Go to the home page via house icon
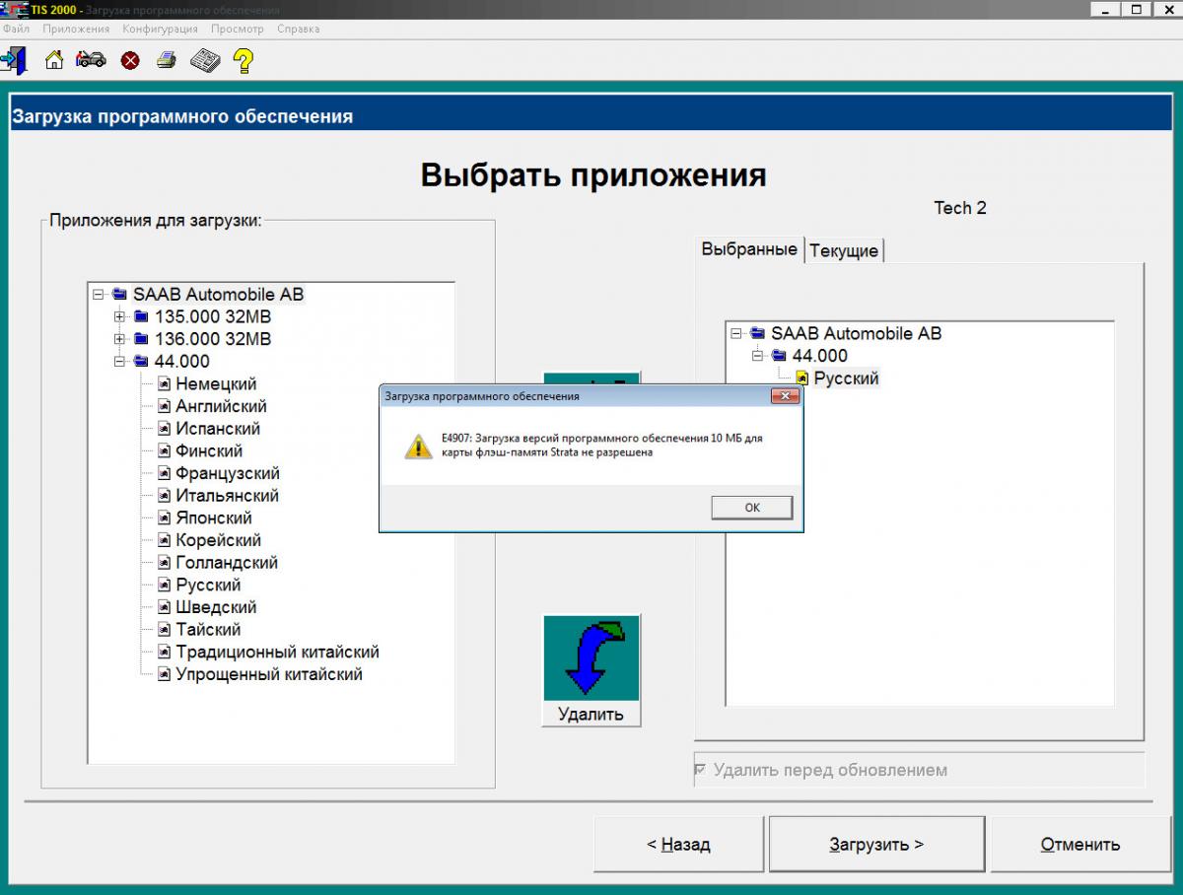 click(x=54, y=60)
